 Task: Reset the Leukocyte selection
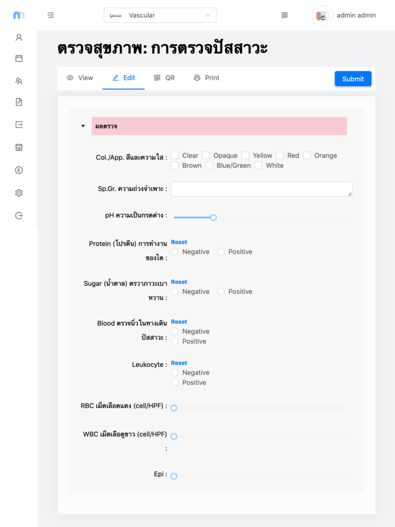click(179, 363)
